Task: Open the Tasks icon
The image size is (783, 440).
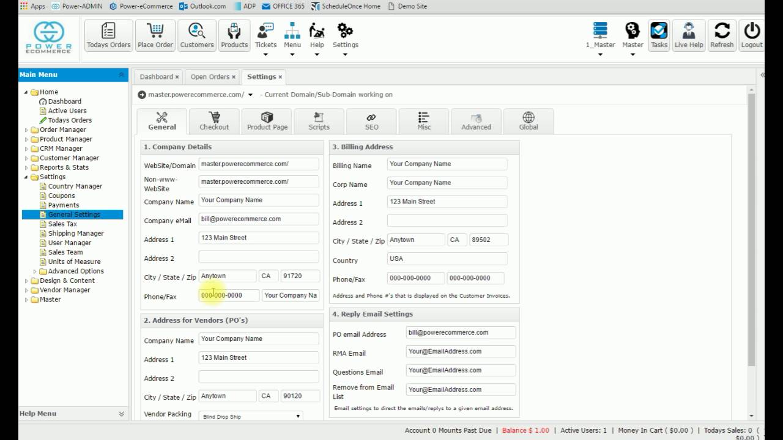Action: (659, 35)
